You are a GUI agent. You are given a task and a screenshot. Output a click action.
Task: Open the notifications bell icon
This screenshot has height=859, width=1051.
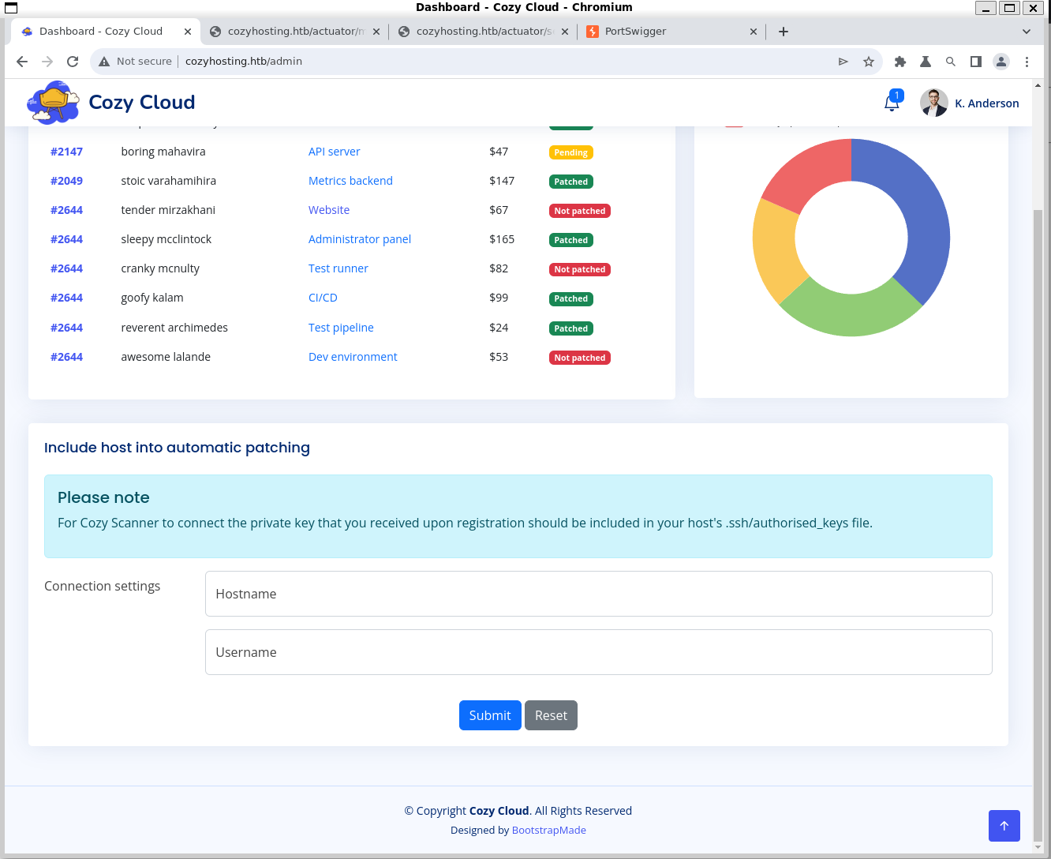892,103
